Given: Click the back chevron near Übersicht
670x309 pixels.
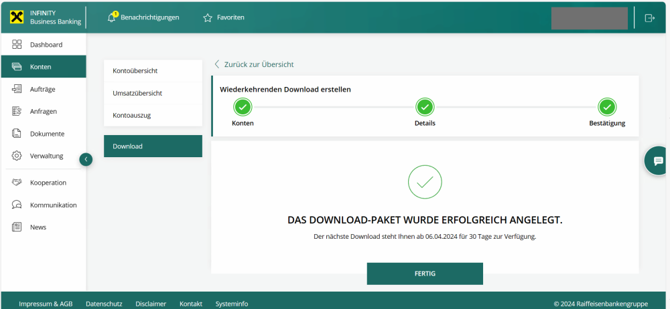Looking at the screenshot, I should click(x=216, y=64).
